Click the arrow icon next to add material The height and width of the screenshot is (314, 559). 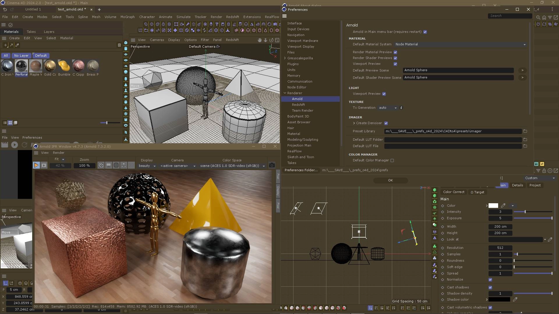(x=11, y=45)
